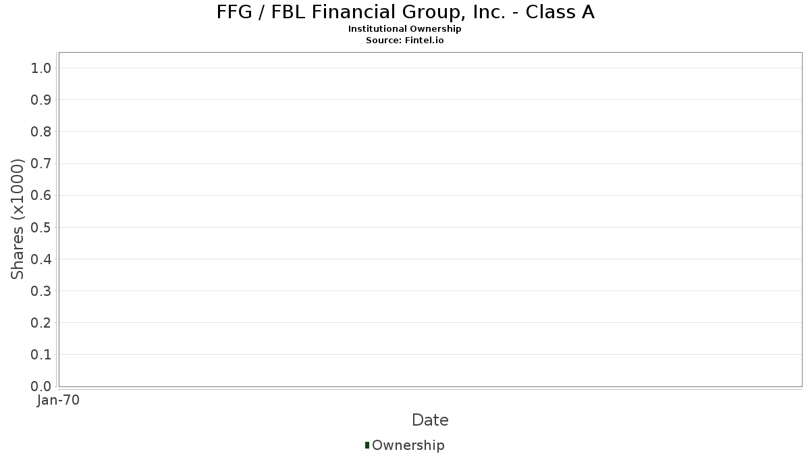Select the 0.8 y-axis tick label
The height and width of the screenshot is (456, 810).
click(41, 132)
